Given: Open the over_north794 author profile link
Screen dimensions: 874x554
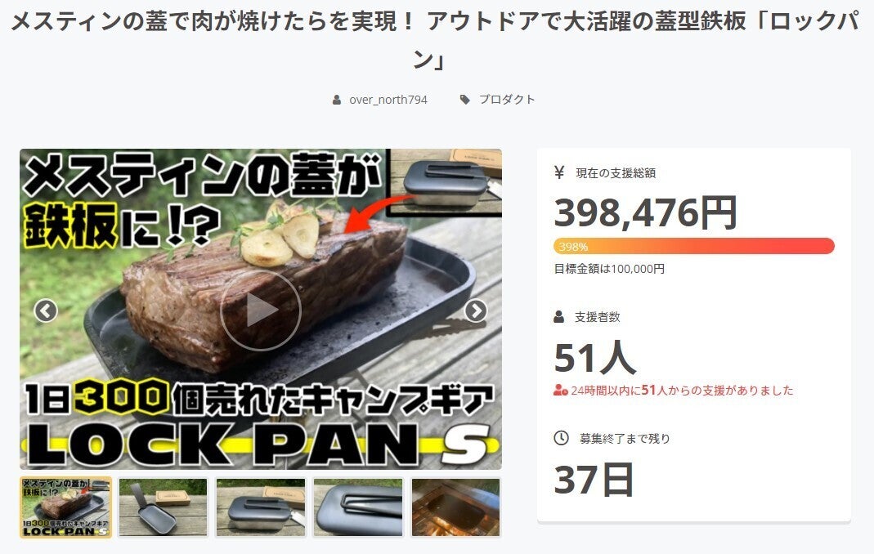Looking at the screenshot, I should point(388,100).
